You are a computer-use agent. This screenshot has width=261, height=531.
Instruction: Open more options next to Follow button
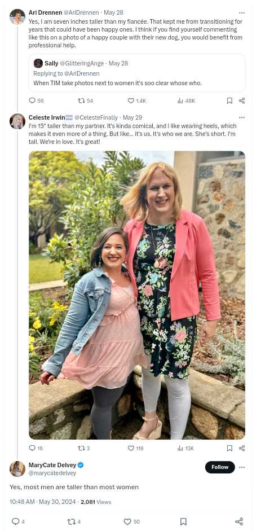pos(242,467)
